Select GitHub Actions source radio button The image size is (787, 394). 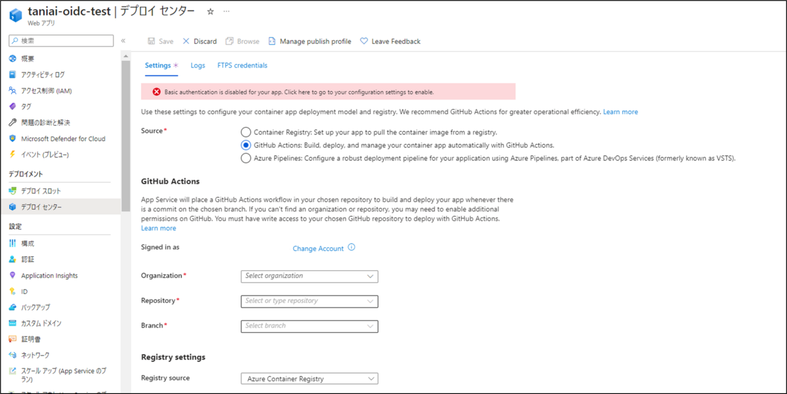[246, 145]
